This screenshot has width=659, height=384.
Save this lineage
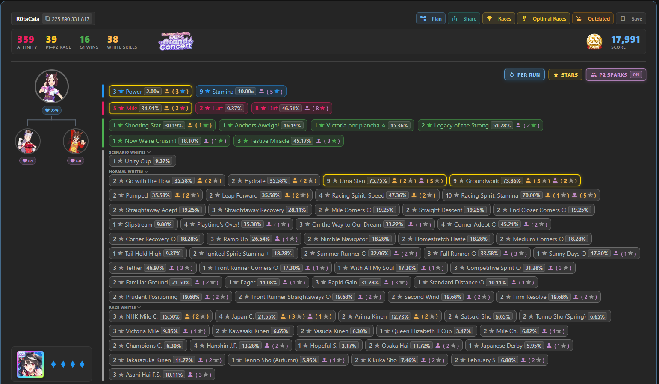pos(631,19)
